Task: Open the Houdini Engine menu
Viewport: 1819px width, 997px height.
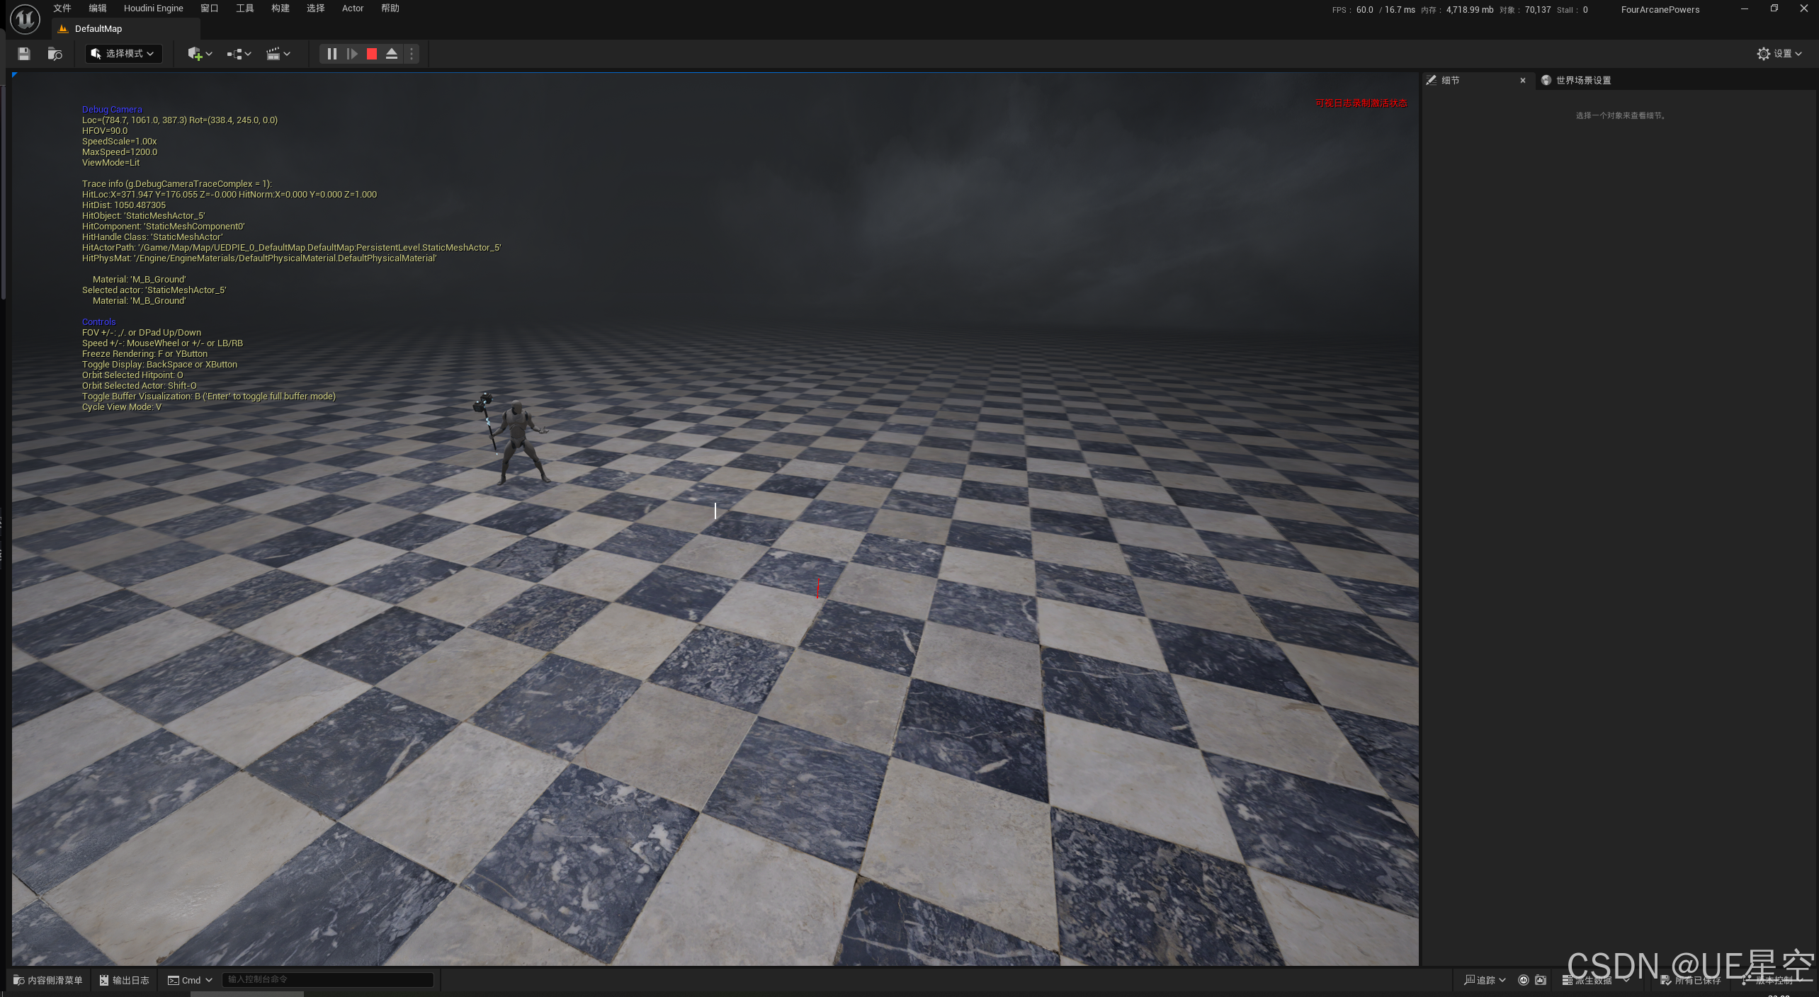Action: (153, 8)
